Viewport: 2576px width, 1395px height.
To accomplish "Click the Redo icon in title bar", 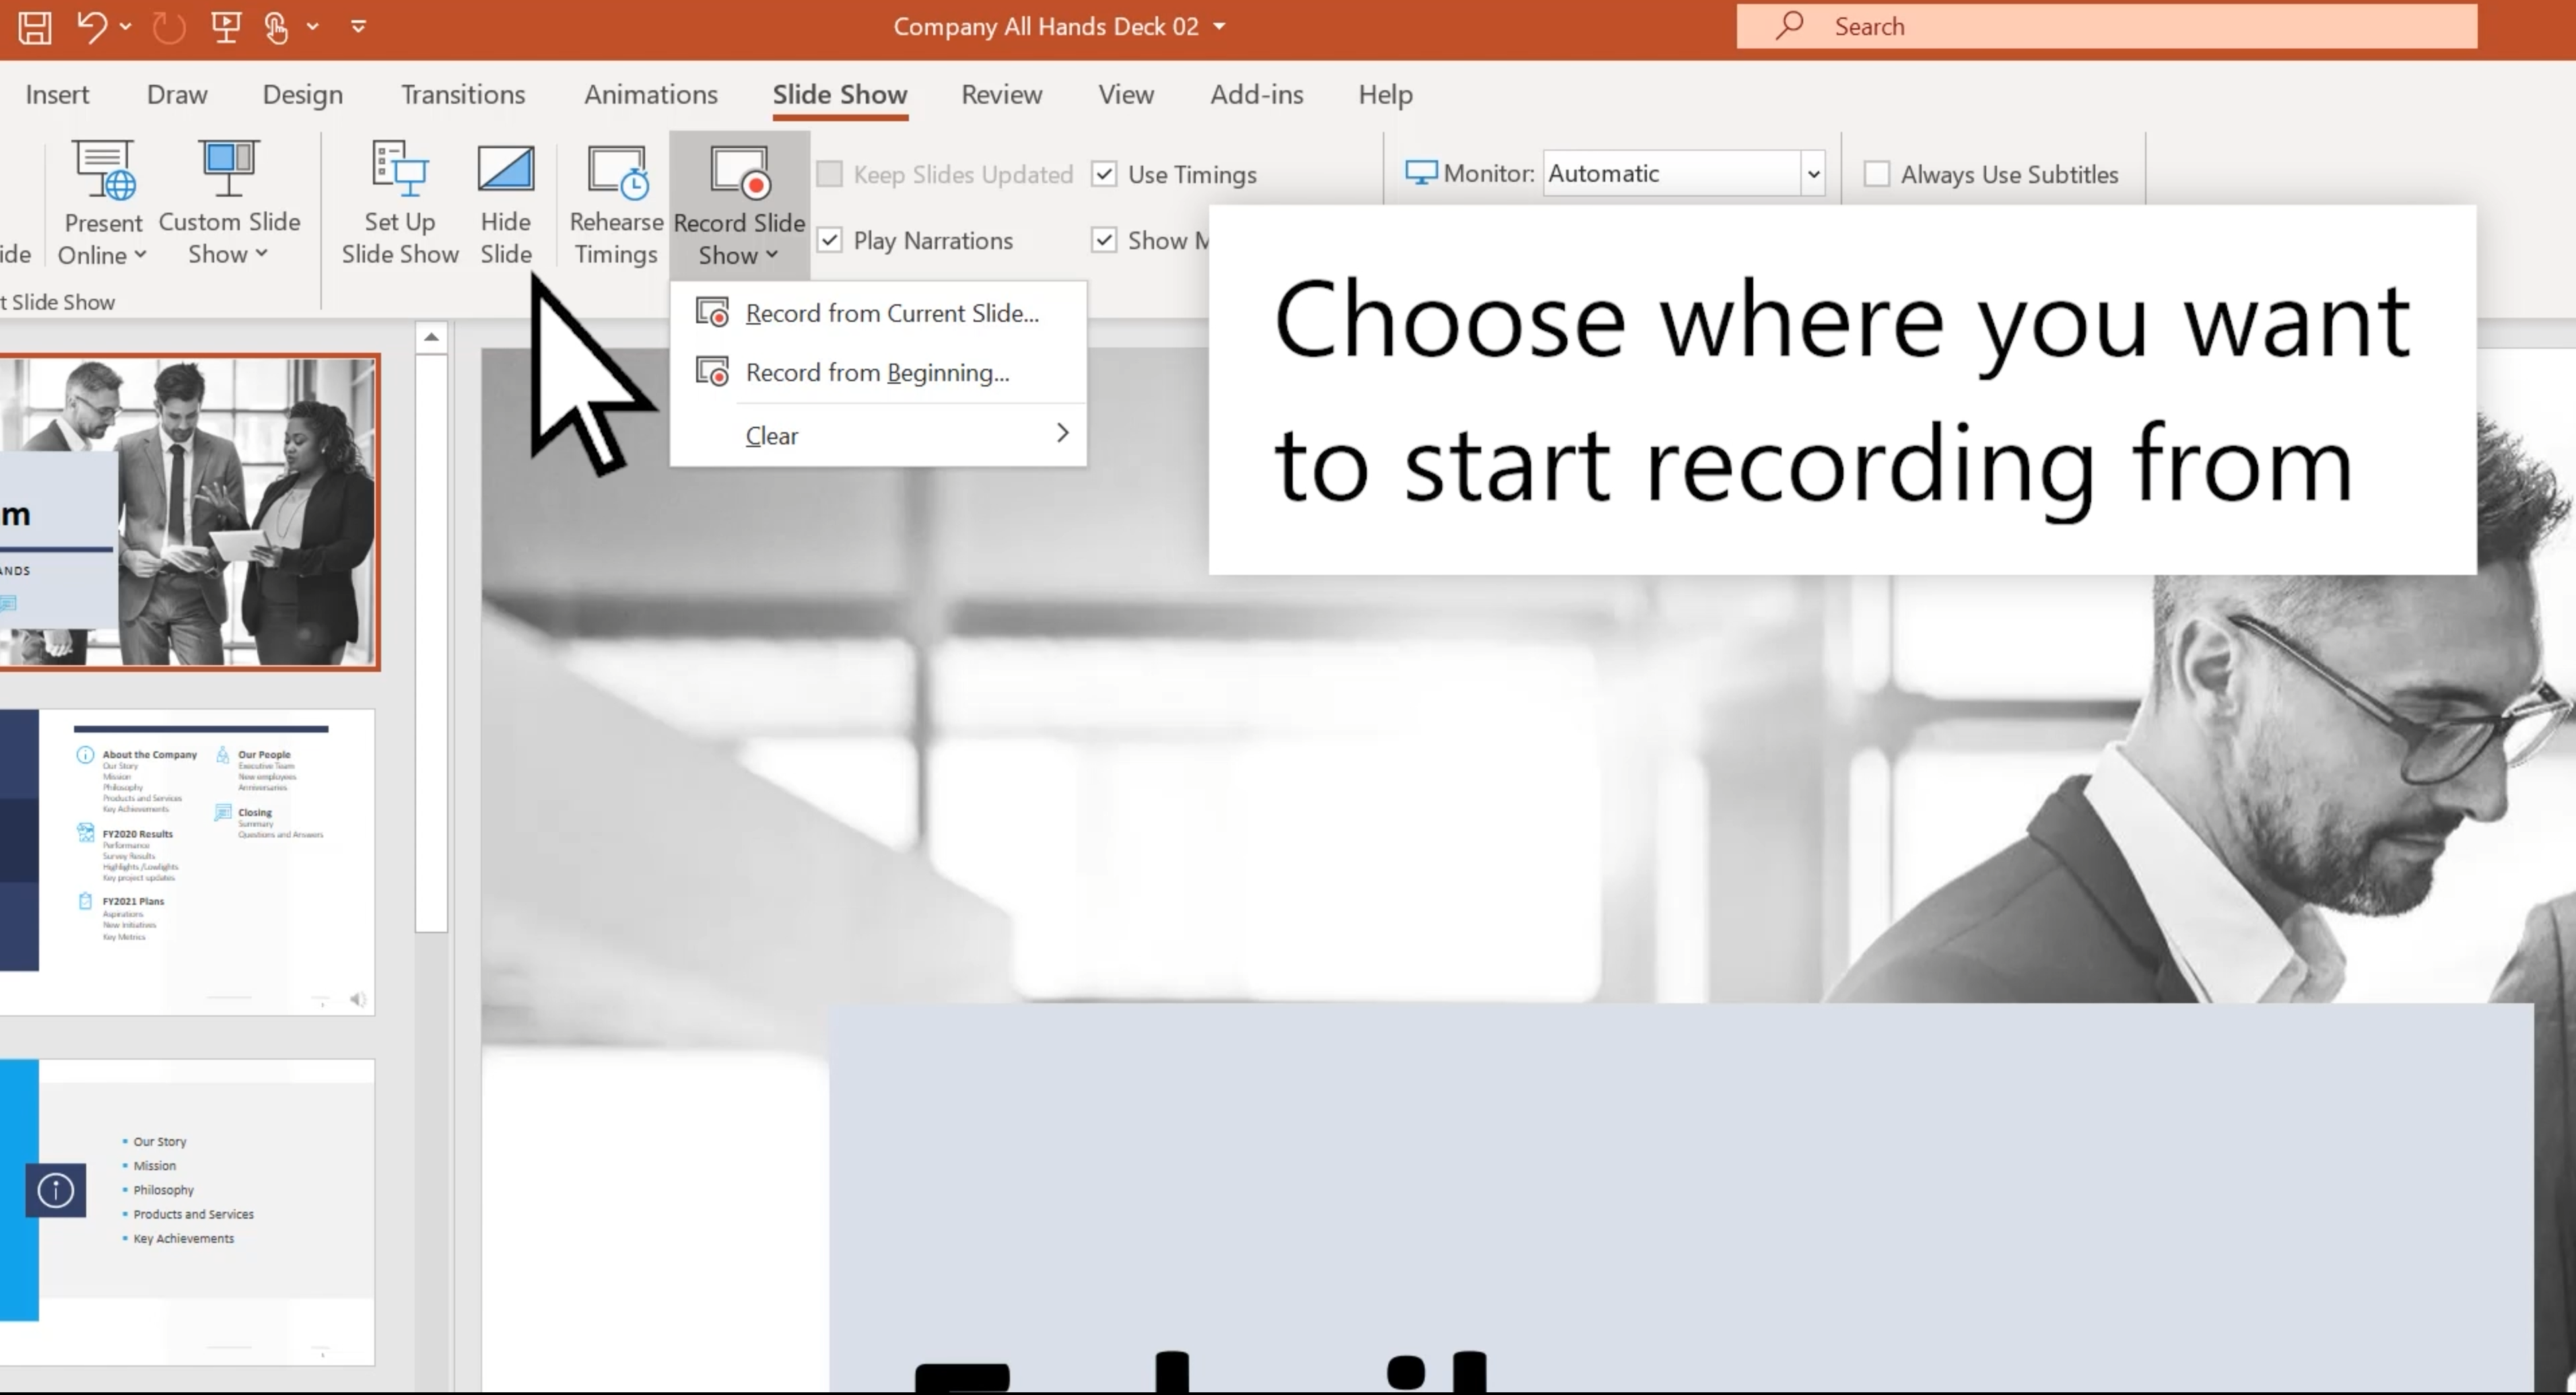I will (x=169, y=27).
